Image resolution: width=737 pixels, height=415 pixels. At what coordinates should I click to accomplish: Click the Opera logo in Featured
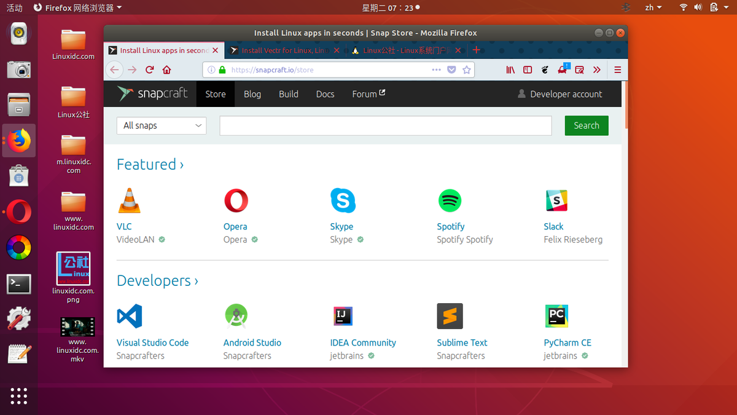(x=236, y=200)
